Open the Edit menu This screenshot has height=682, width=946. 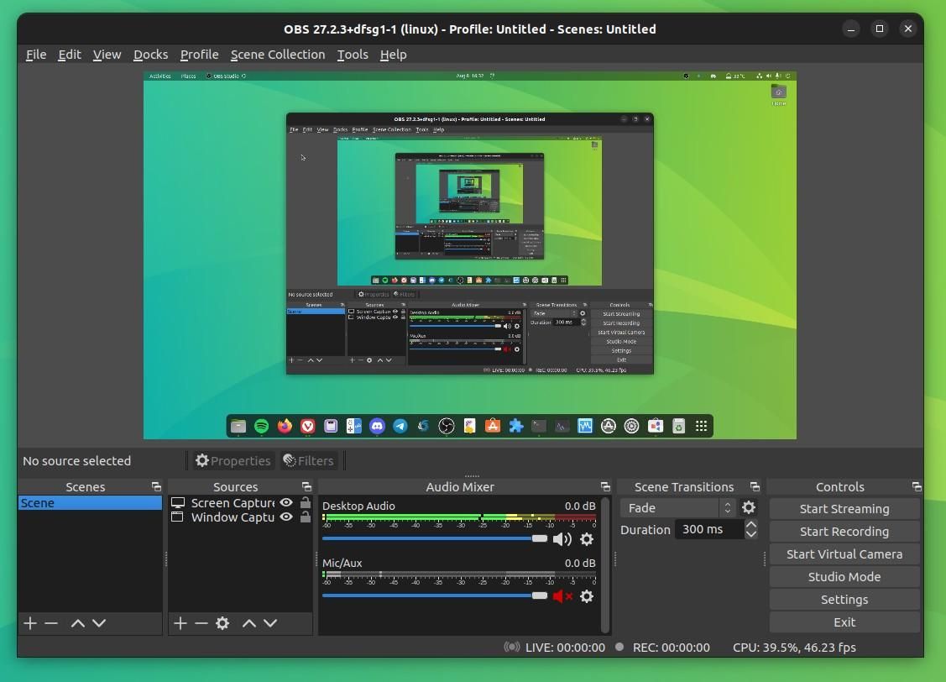[x=70, y=55]
